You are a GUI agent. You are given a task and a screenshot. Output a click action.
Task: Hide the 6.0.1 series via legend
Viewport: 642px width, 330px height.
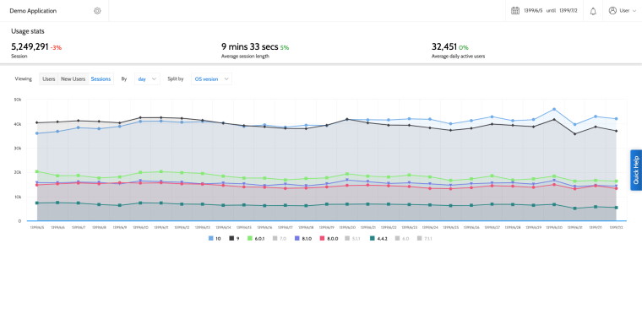[x=256, y=238]
